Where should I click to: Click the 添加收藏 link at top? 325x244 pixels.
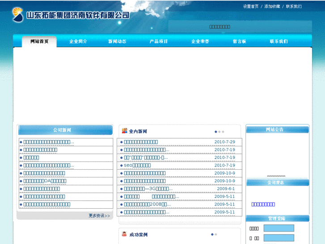[272, 6]
